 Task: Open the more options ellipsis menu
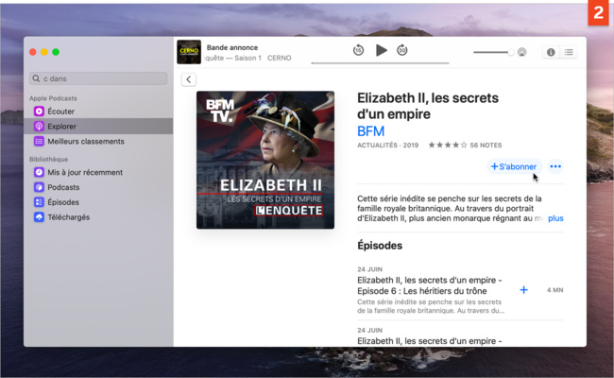(x=555, y=166)
